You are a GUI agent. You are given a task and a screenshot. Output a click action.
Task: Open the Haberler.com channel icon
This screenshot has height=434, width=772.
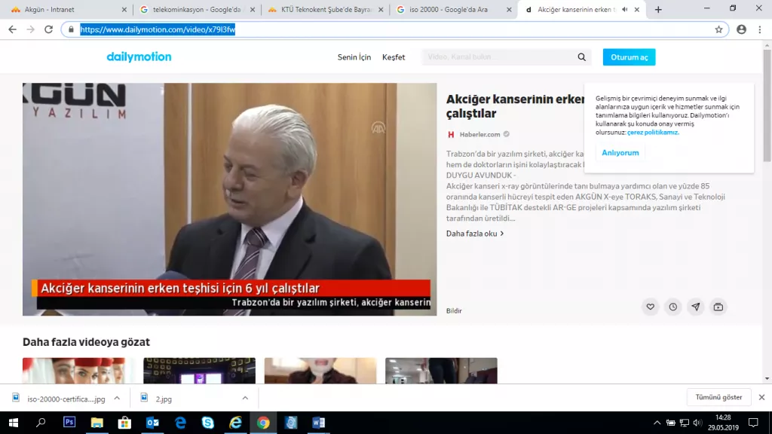(x=451, y=134)
